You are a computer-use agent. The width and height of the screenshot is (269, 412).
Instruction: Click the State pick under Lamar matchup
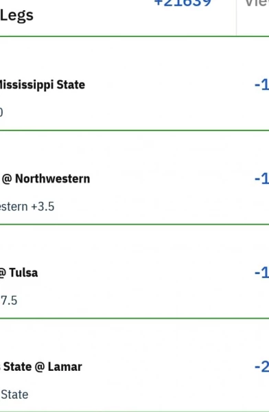(14, 394)
